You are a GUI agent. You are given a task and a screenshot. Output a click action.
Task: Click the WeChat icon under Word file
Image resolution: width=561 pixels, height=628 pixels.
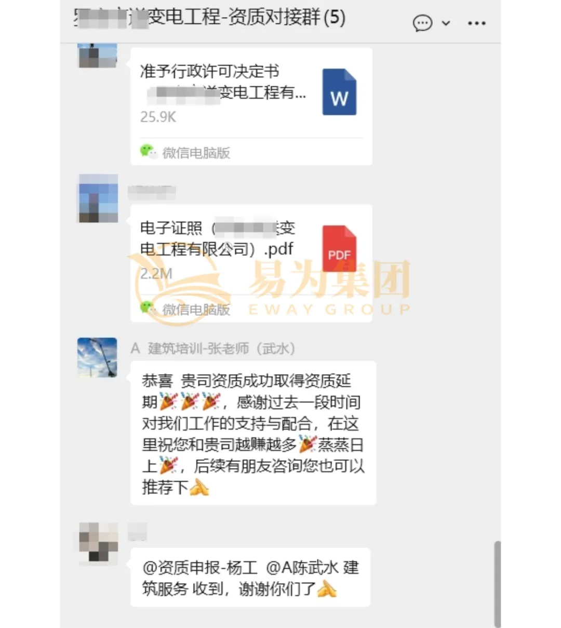148,152
